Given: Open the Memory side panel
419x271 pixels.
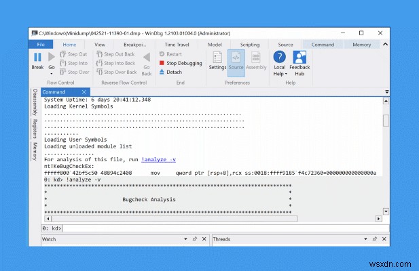Looking at the screenshot, I should [x=35, y=151].
